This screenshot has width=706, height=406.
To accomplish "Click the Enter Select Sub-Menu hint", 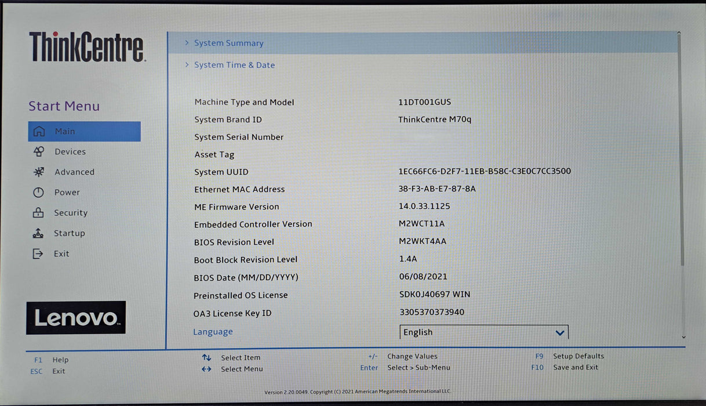I will coord(405,367).
